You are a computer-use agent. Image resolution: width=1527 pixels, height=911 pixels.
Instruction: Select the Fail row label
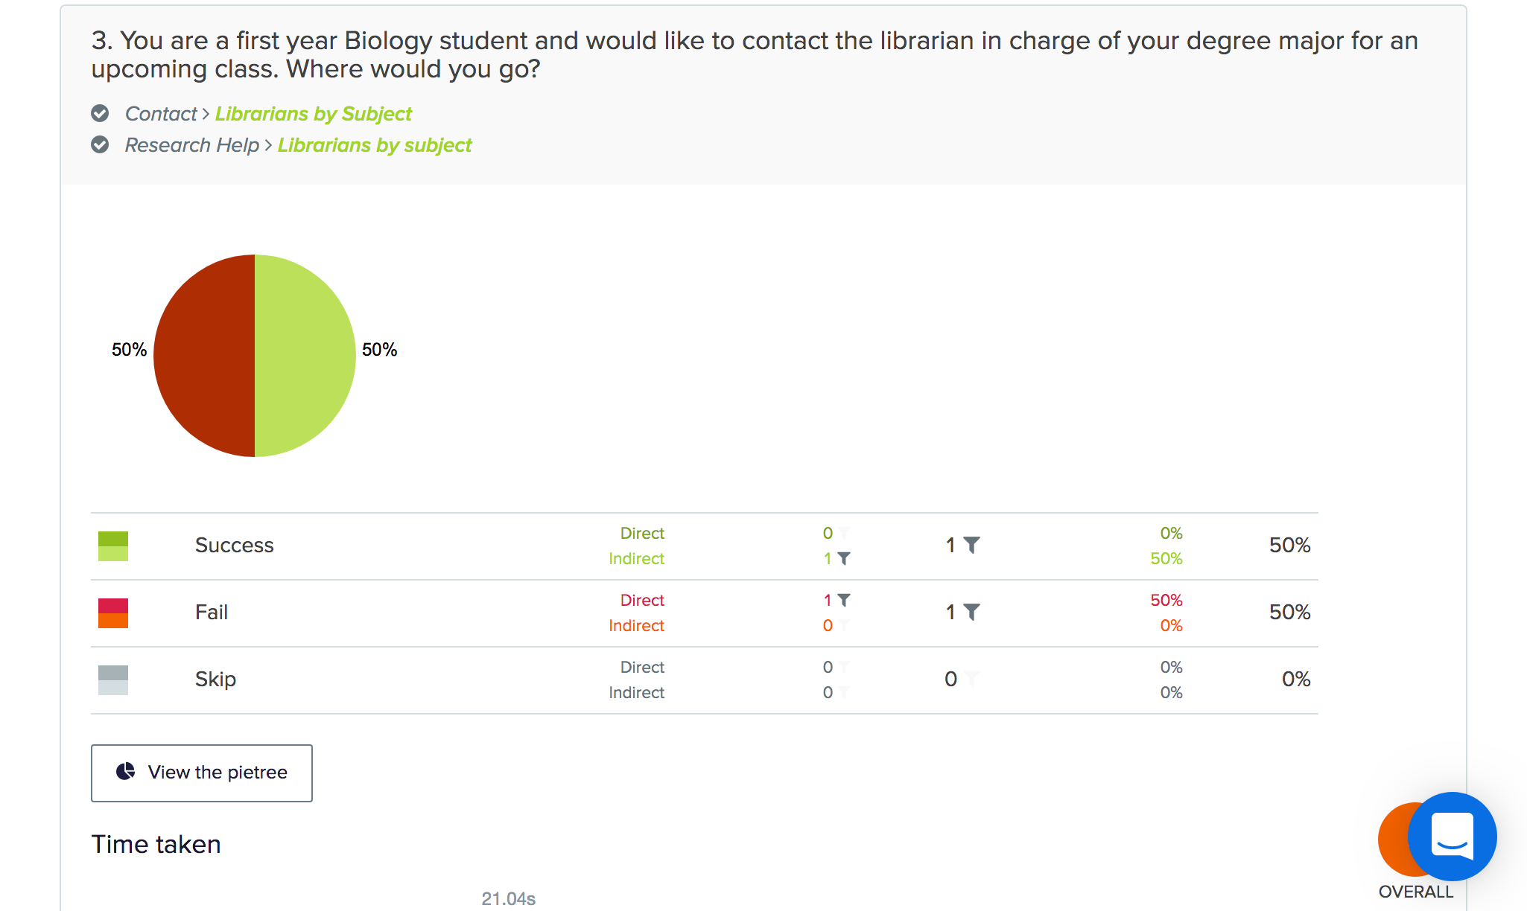pos(212,613)
